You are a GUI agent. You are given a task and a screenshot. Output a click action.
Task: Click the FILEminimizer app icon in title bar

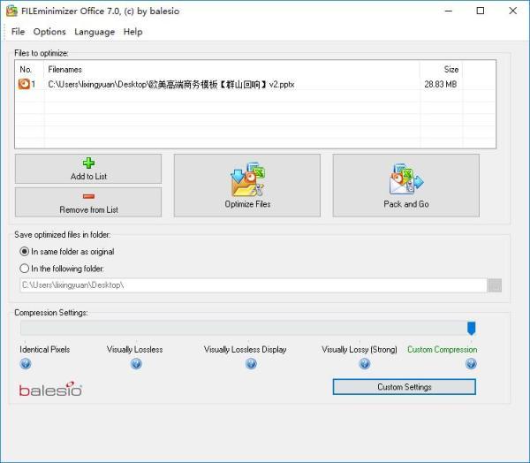coord(11,11)
